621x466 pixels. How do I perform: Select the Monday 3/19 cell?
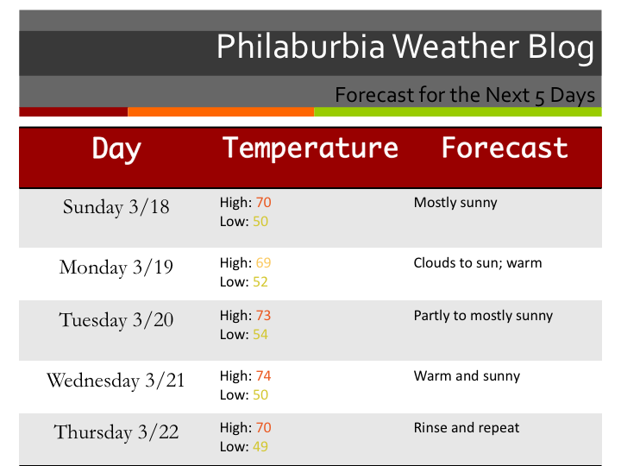click(116, 268)
